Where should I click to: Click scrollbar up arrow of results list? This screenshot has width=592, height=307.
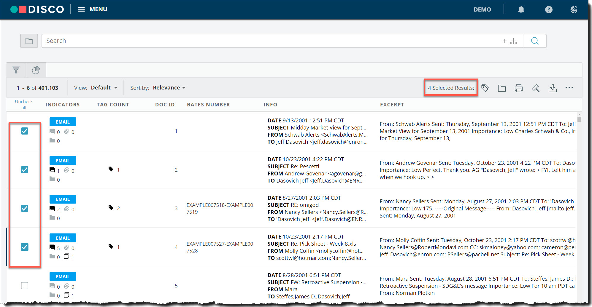[579, 114]
